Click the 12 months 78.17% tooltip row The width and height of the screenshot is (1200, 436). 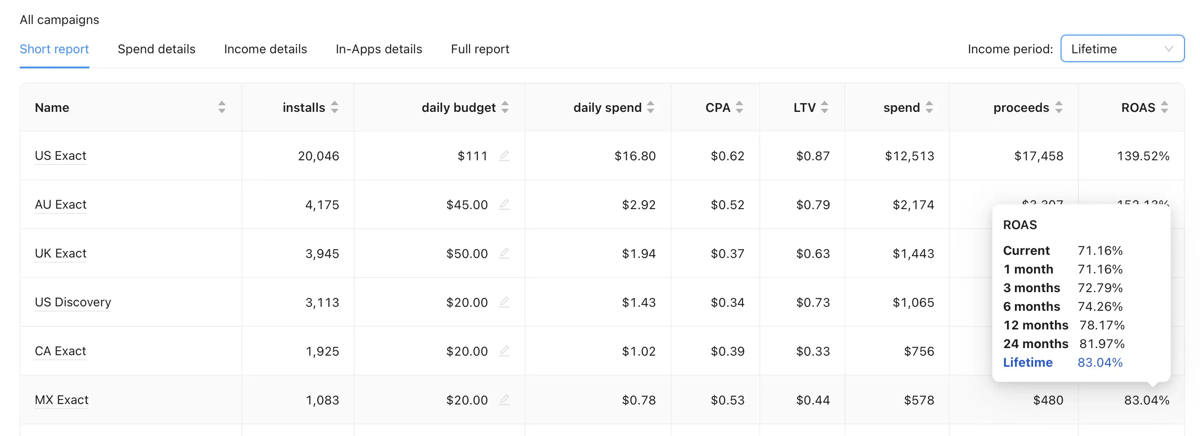point(1064,325)
